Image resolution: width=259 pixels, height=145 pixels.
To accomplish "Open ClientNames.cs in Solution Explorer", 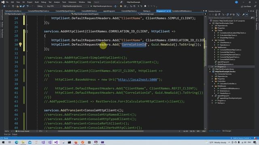I will coord(225,43).
